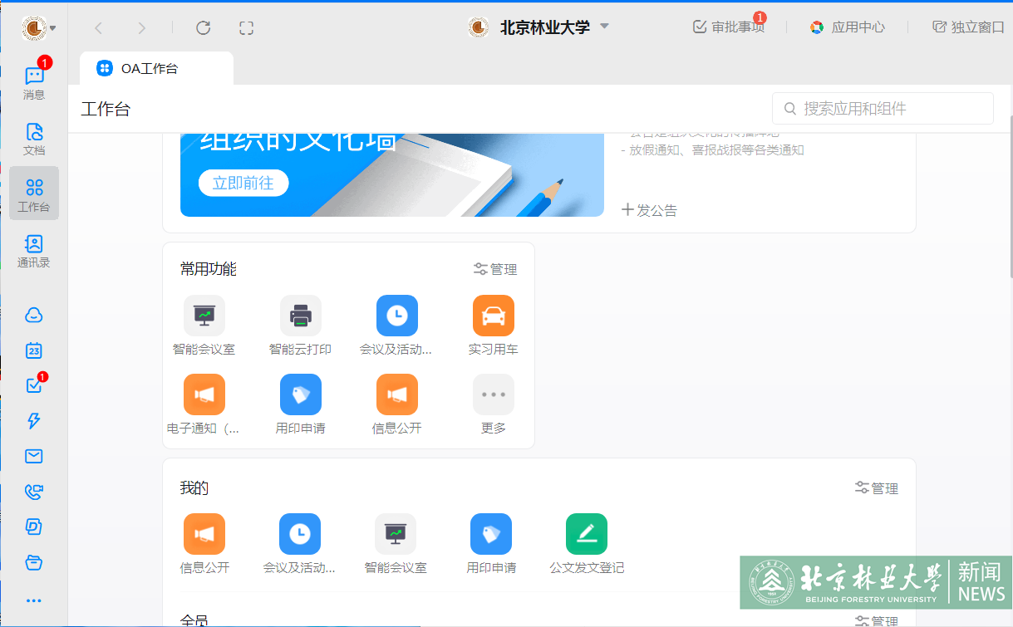Open the 消息 messages sidebar icon
Viewport: 1013px width, 627px height.
pyautogui.click(x=34, y=81)
